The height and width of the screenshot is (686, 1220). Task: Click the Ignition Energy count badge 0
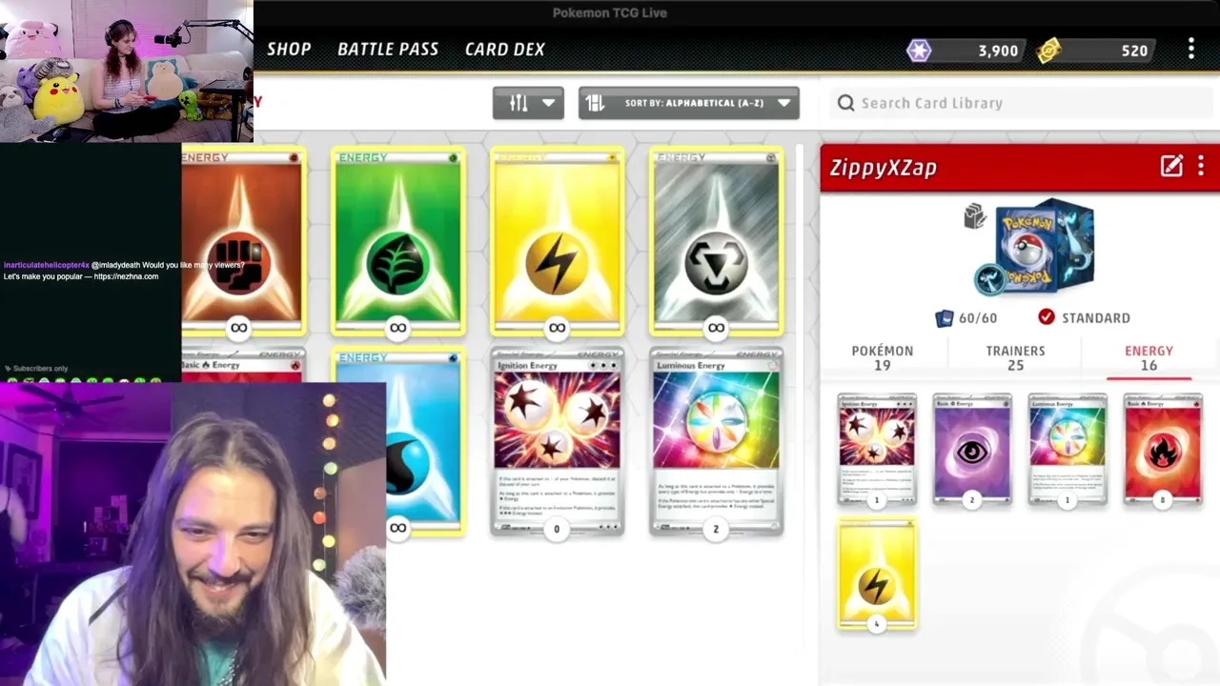[x=557, y=529]
